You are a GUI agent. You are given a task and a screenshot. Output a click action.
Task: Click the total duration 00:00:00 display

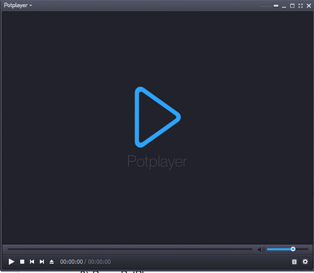[x=99, y=262]
